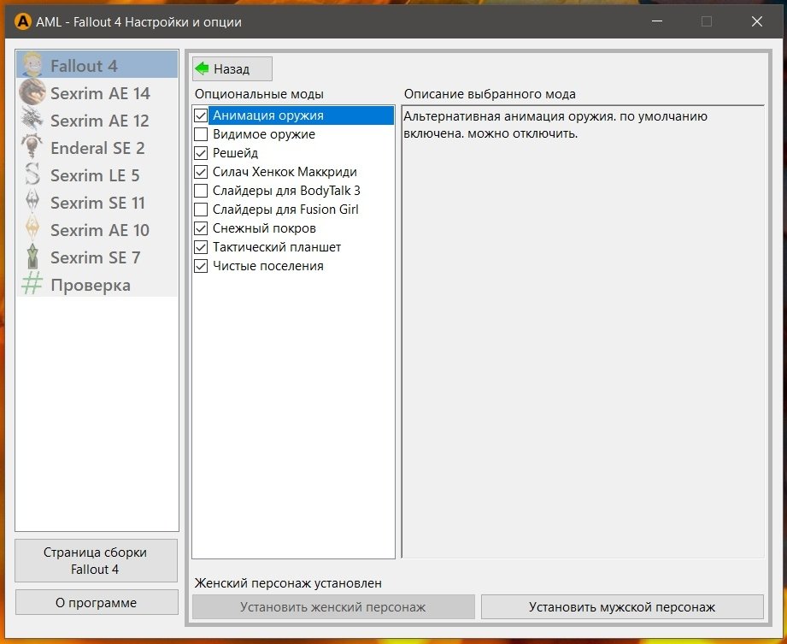Tick Слайдеры для BodyTalk 3 checkbox

pos(201,191)
